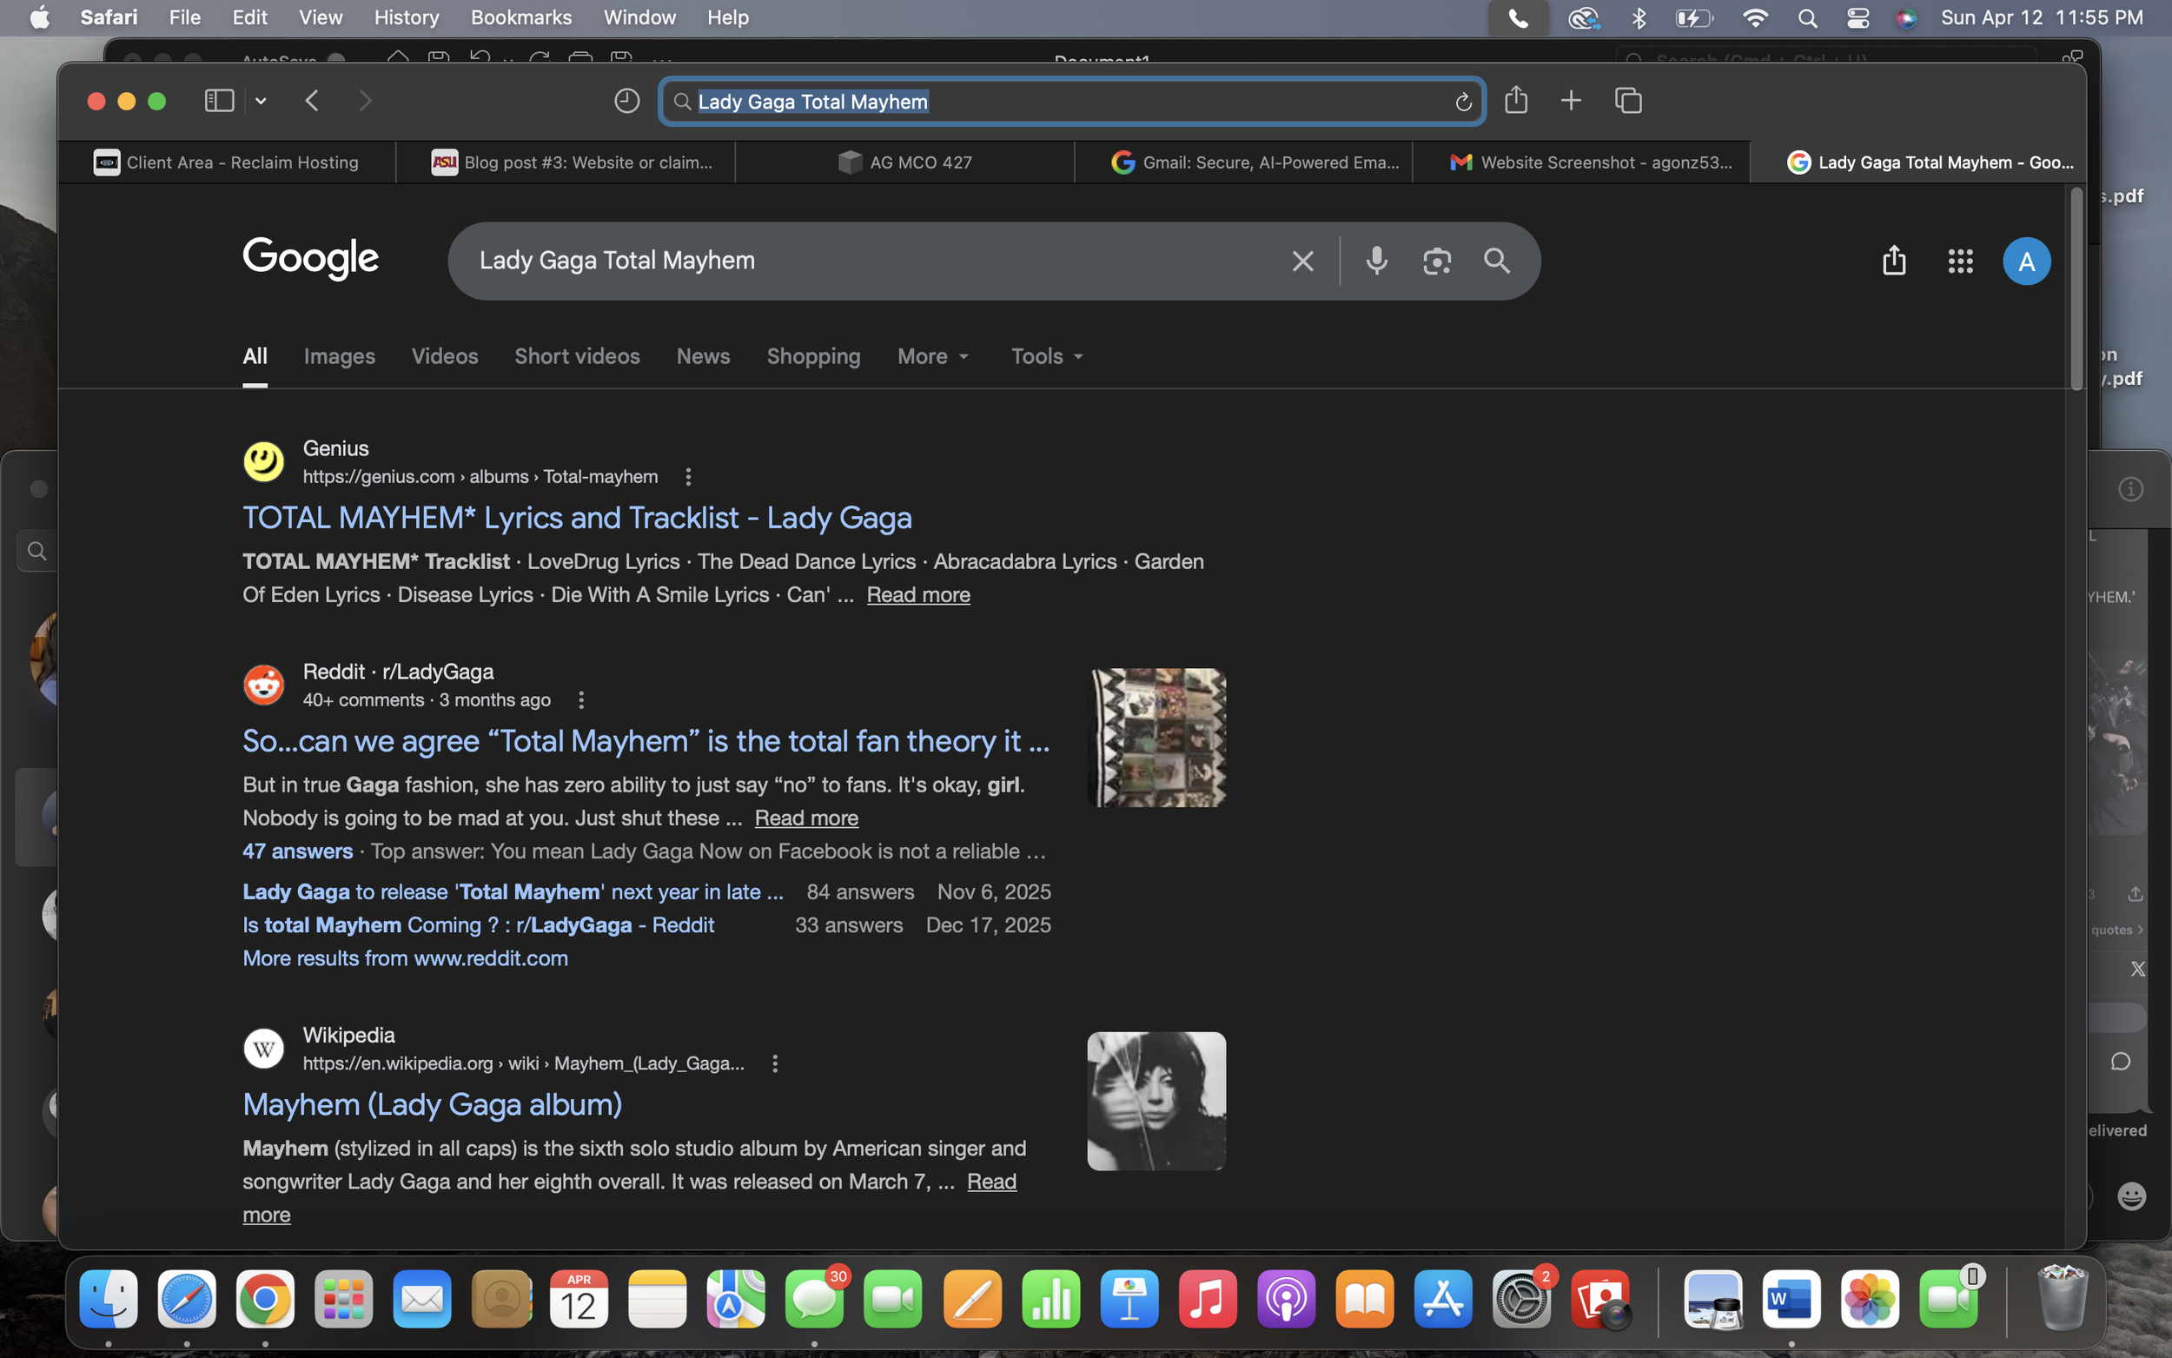
Task: Open the Google apps grid
Action: pos(1960,262)
